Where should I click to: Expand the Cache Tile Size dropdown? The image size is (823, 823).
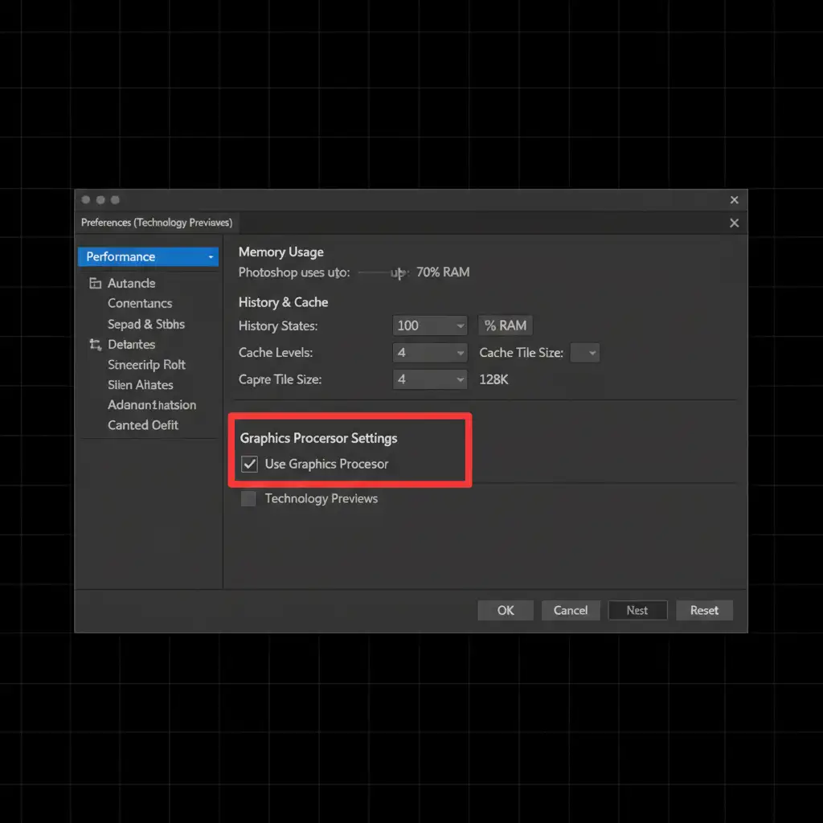(x=584, y=353)
